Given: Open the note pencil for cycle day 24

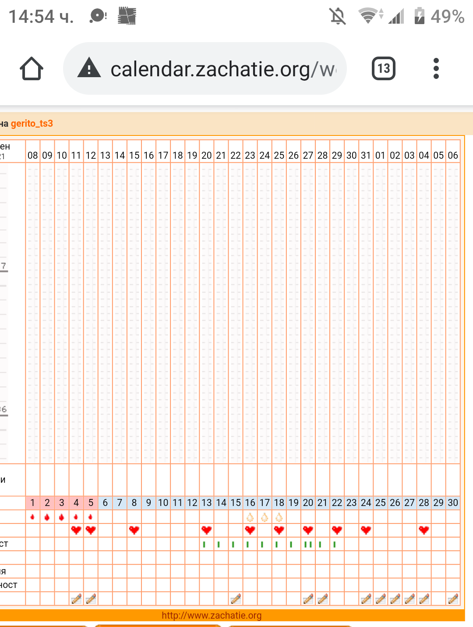Looking at the screenshot, I should (x=366, y=598).
